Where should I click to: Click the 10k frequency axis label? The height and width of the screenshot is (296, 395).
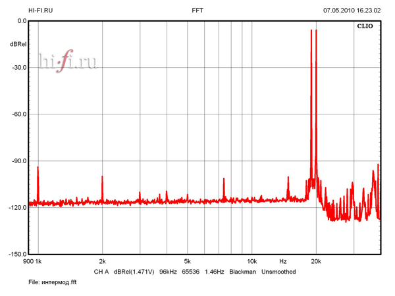click(x=251, y=261)
